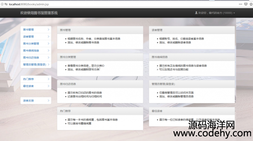The width and height of the screenshot is (253, 141).
Task: Click text 记录图书出馆时间与归馆时间
Action: tap(84, 96)
